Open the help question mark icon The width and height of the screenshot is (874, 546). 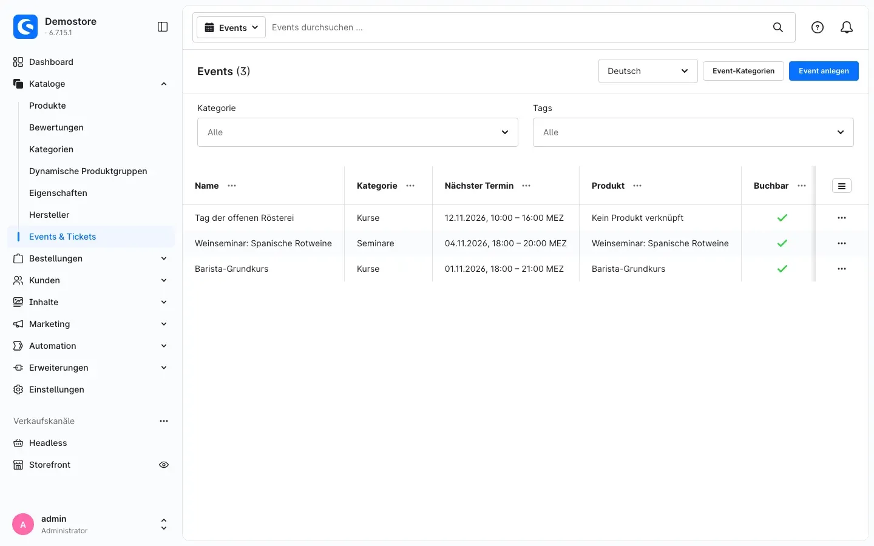pos(818,27)
